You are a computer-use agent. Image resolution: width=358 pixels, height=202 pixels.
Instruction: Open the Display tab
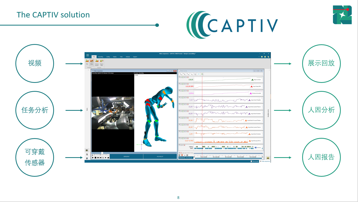pyautogui.click(x=115, y=57)
